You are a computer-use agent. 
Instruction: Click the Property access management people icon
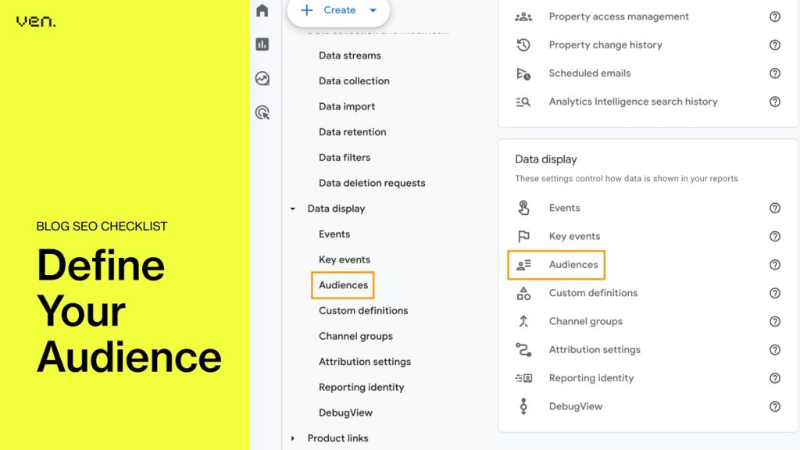point(523,16)
